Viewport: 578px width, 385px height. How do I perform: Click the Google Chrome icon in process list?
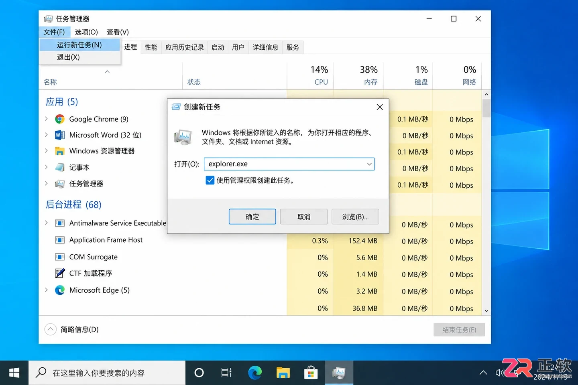[x=60, y=119]
